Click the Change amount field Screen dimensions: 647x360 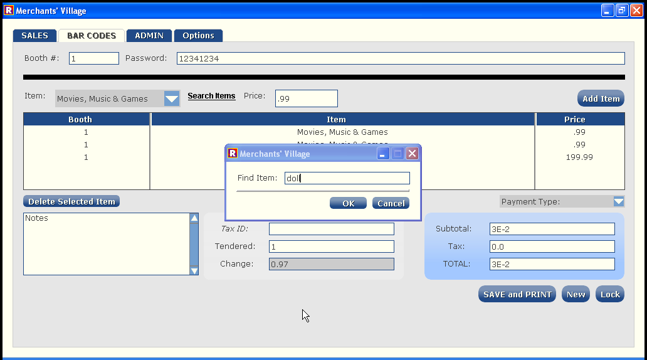(x=332, y=264)
